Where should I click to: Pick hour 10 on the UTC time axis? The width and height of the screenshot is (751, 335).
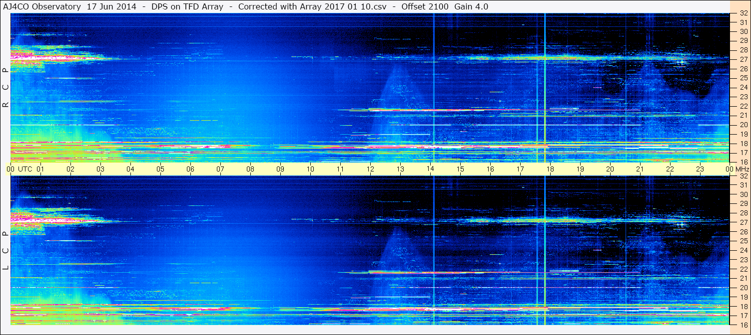pyautogui.click(x=310, y=169)
